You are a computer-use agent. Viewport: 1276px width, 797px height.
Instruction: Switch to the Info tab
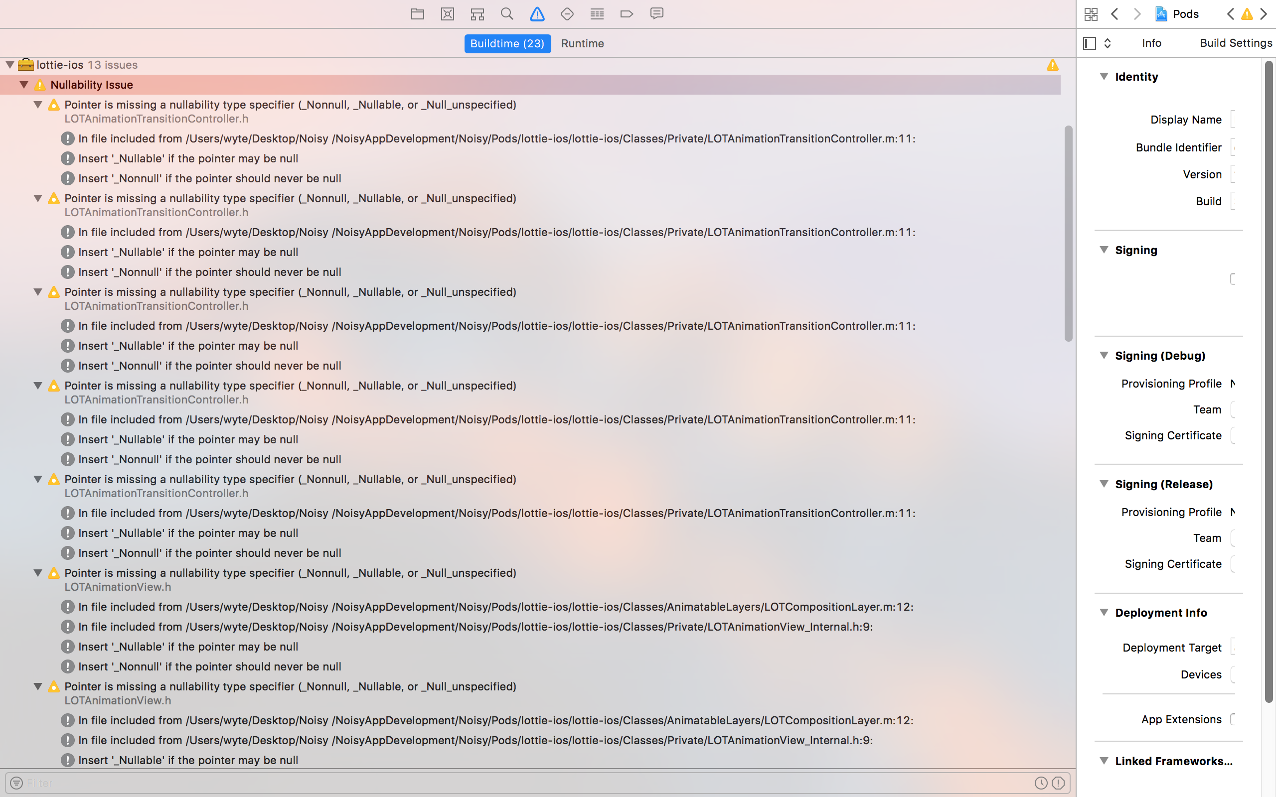[x=1151, y=43]
